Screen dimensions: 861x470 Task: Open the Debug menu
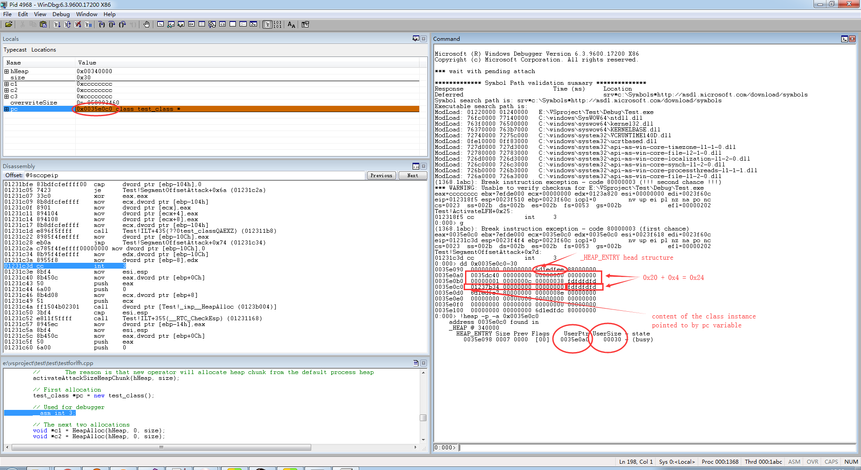coord(61,14)
